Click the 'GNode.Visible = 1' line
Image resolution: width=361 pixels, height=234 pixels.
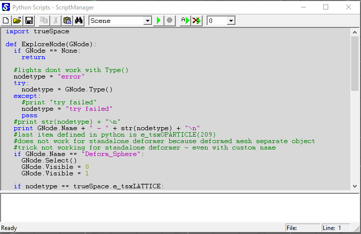coord(55,173)
